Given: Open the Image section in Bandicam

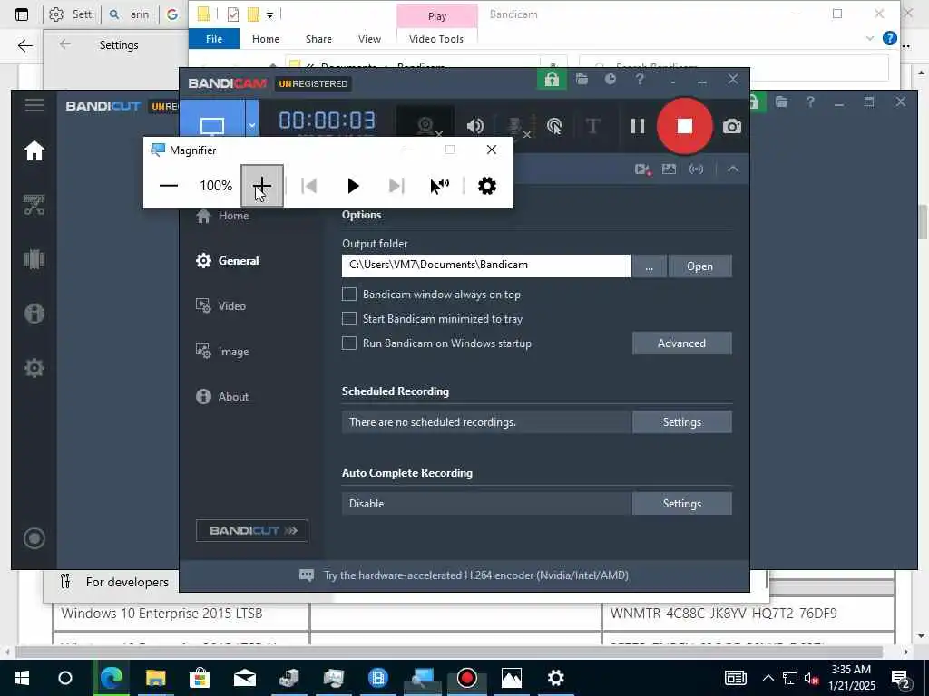Looking at the screenshot, I should (x=222, y=352).
